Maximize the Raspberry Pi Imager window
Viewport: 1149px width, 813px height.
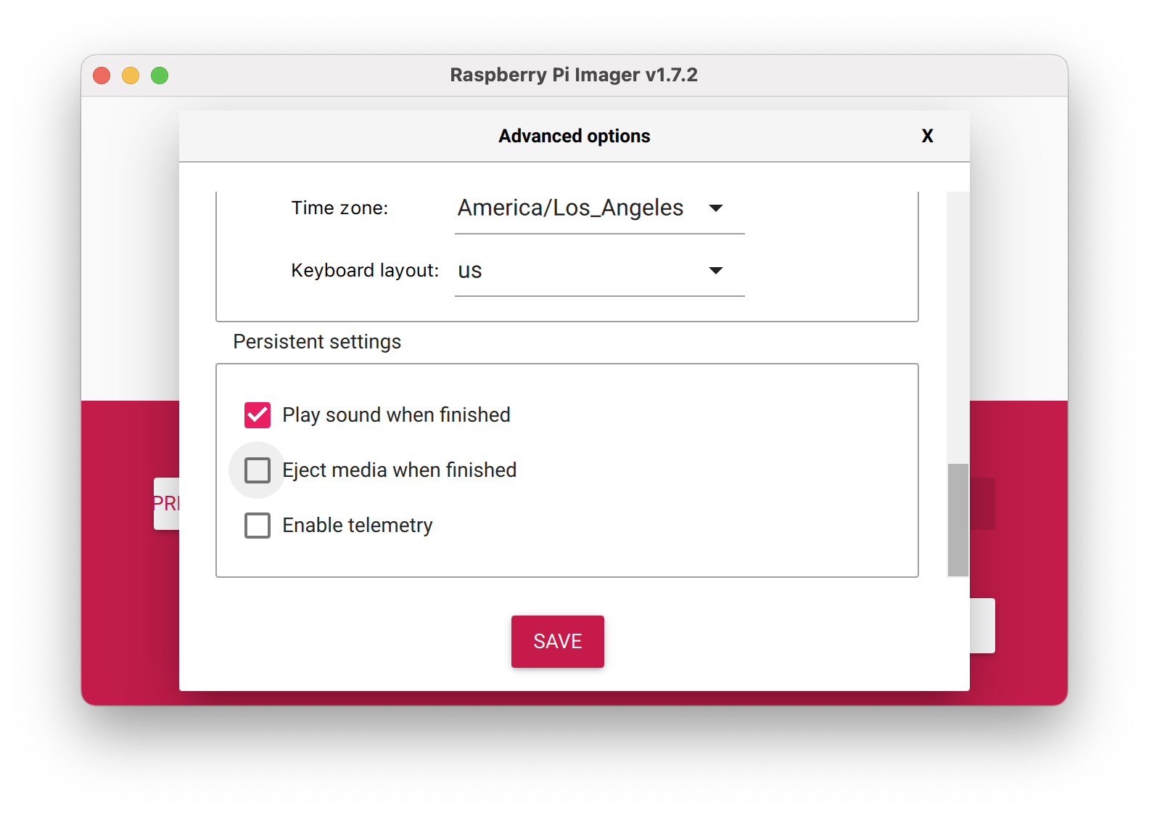pos(160,75)
